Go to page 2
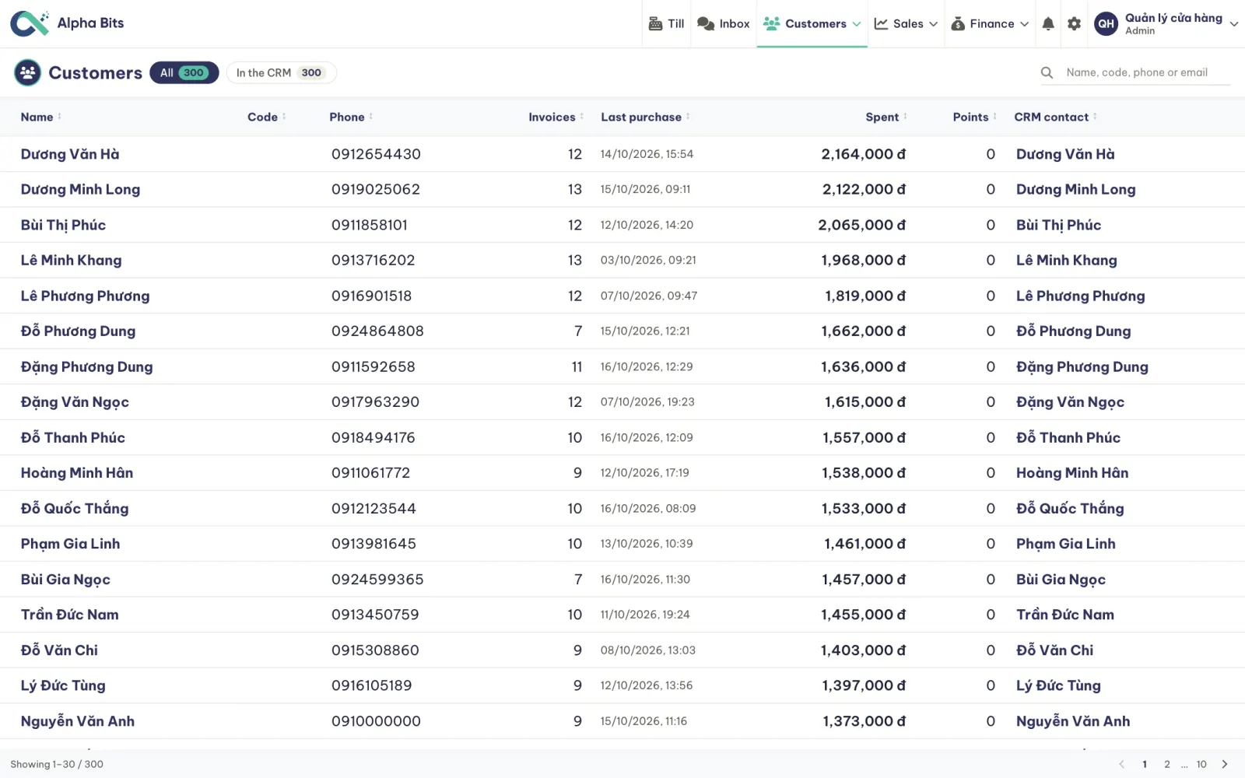This screenshot has width=1245, height=778. [x=1166, y=764]
